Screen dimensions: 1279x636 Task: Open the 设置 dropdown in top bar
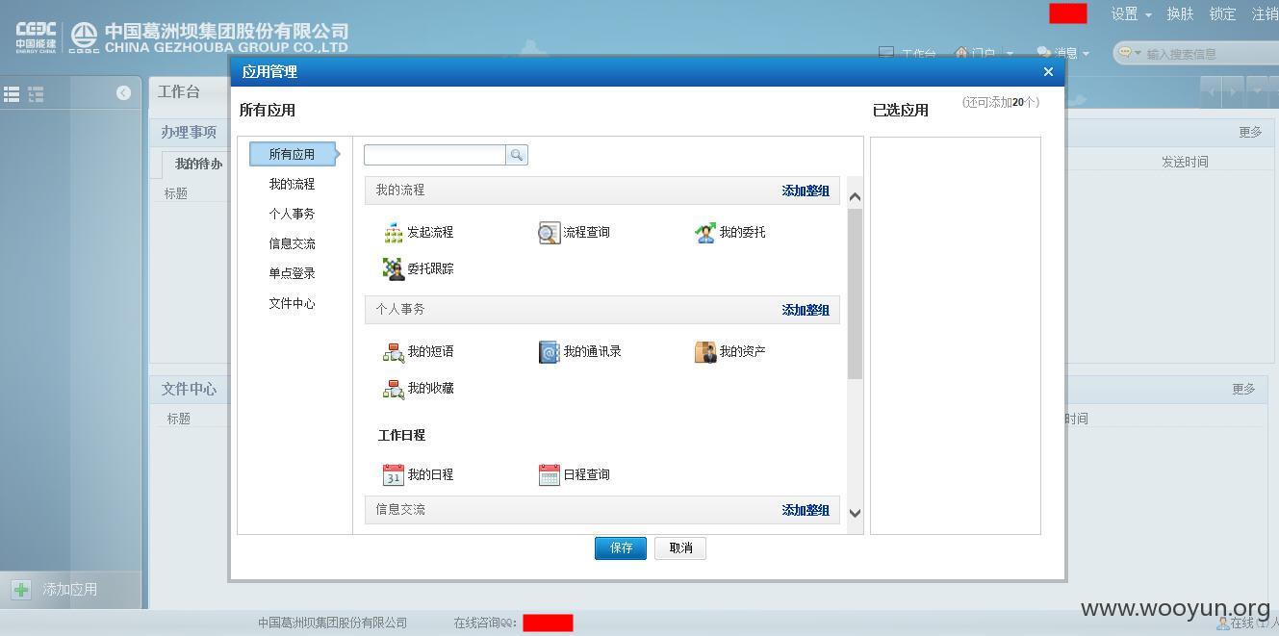(1131, 13)
